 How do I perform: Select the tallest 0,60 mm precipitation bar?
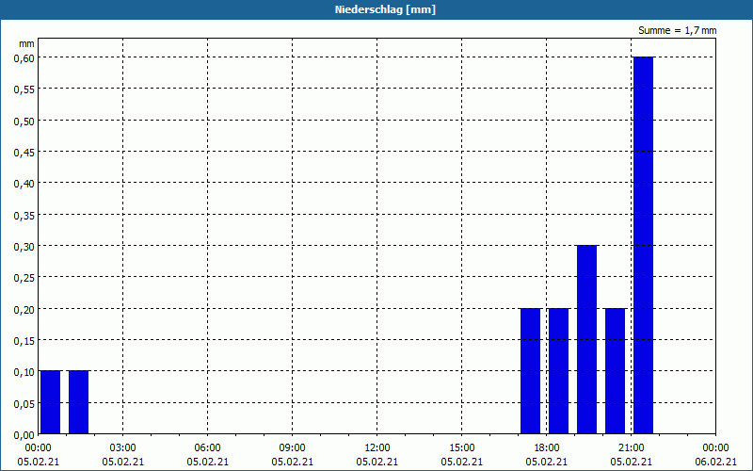[643, 245]
